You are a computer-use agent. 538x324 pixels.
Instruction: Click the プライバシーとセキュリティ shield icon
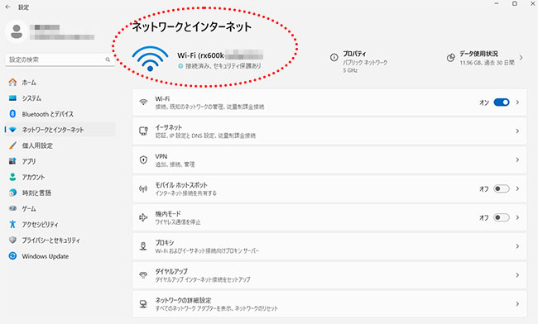click(12, 240)
